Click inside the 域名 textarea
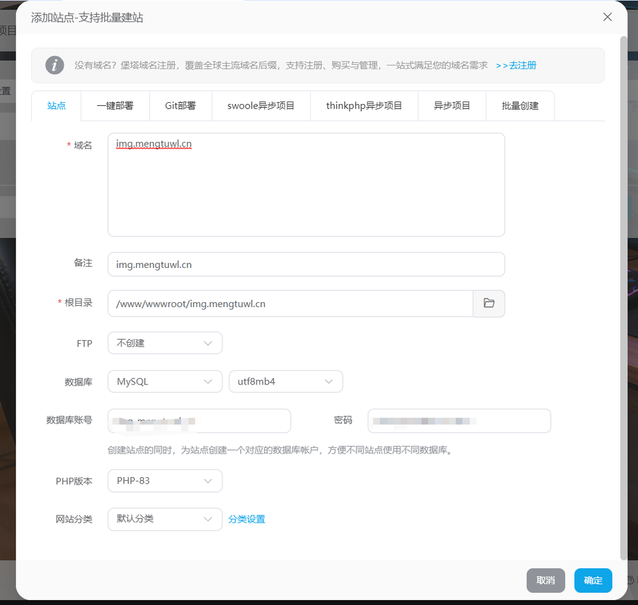Image resolution: width=638 pixels, height=605 pixels. pos(307,184)
